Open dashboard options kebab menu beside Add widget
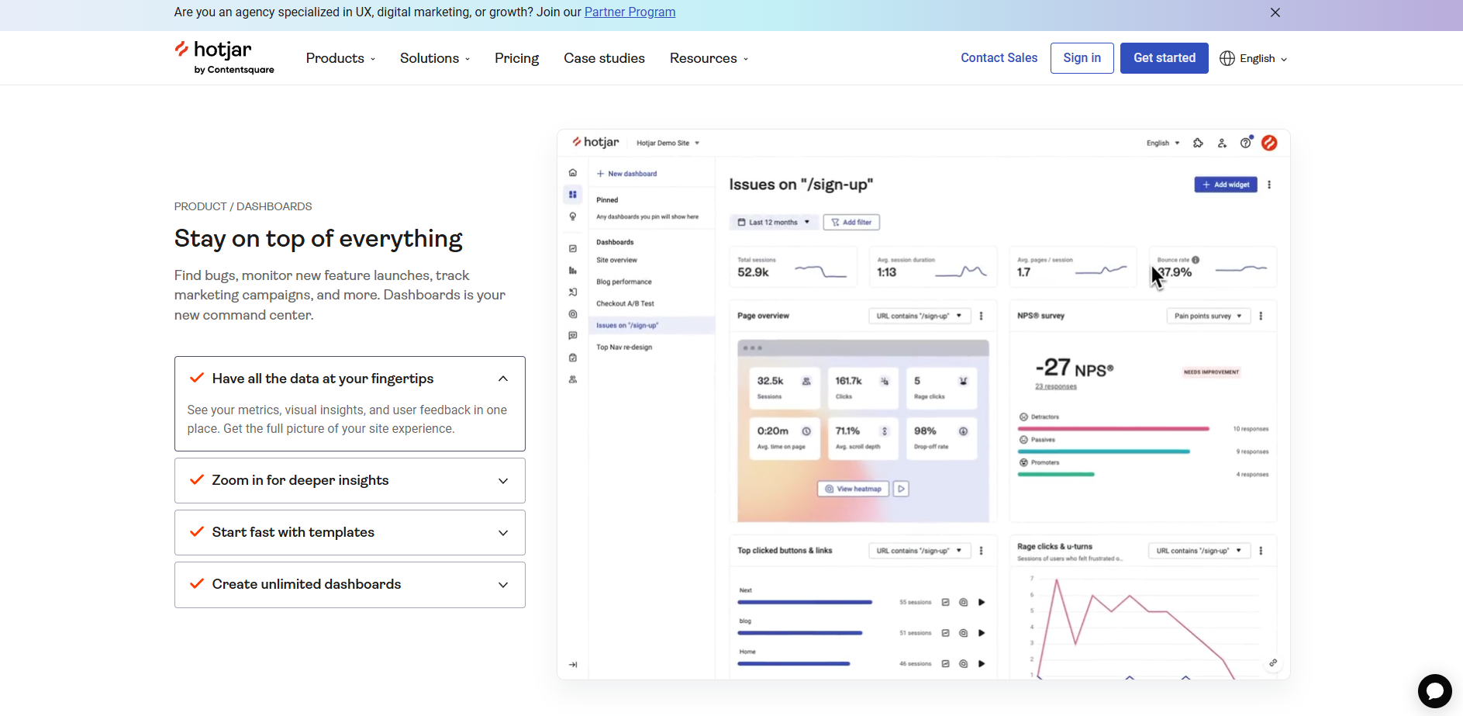The width and height of the screenshot is (1463, 716). (x=1269, y=185)
